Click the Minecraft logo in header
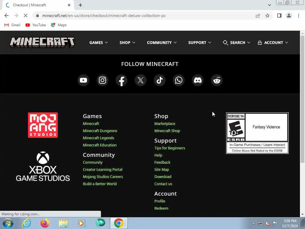The width and height of the screenshot is (305, 229). click(42, 42)
